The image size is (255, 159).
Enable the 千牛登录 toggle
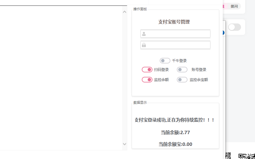click(165, 61)
